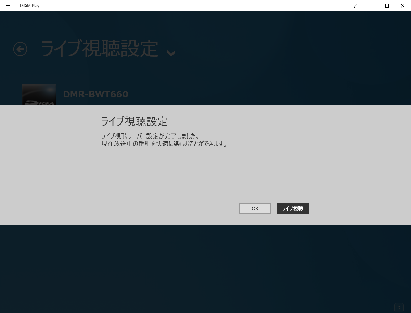The width and height of the screenshot is (411, 313).
Task: Close the DiXiM Play window
Action: coord(403,6)
